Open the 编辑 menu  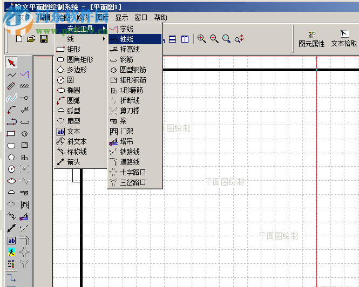44,17
